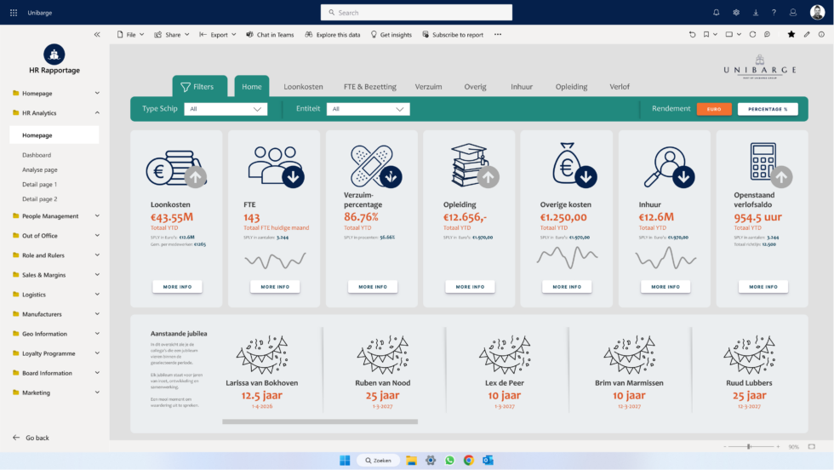Click the download icon in header
The height and width of the screenshot is (470, 834).
755,13
